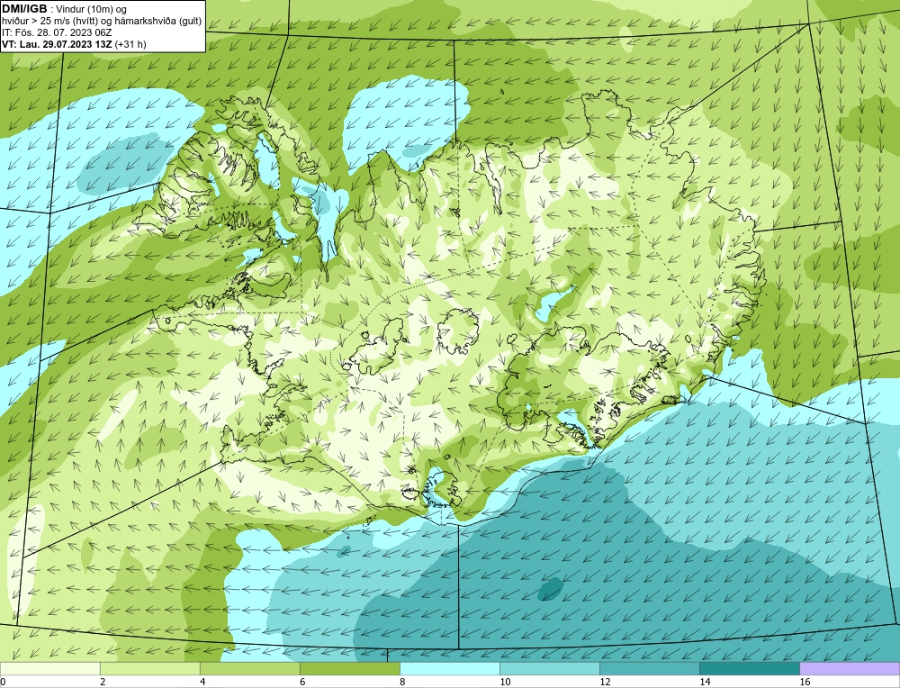Image resolution: width=900 pixels, height=688 pixels.
Task: Click the 14–16 m/s dark teal legend swatch
Action: (x=749, y=668)
